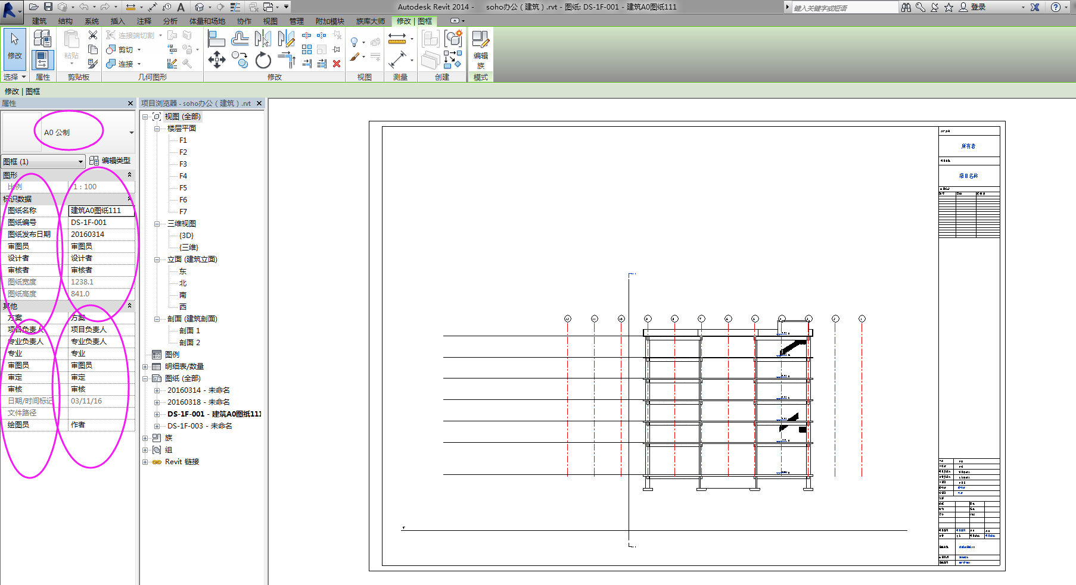Open the A0 公制 type selector dropdown
Image resolution: width=1076 pixels, height=585 pixels.
(x=132, y=133)
